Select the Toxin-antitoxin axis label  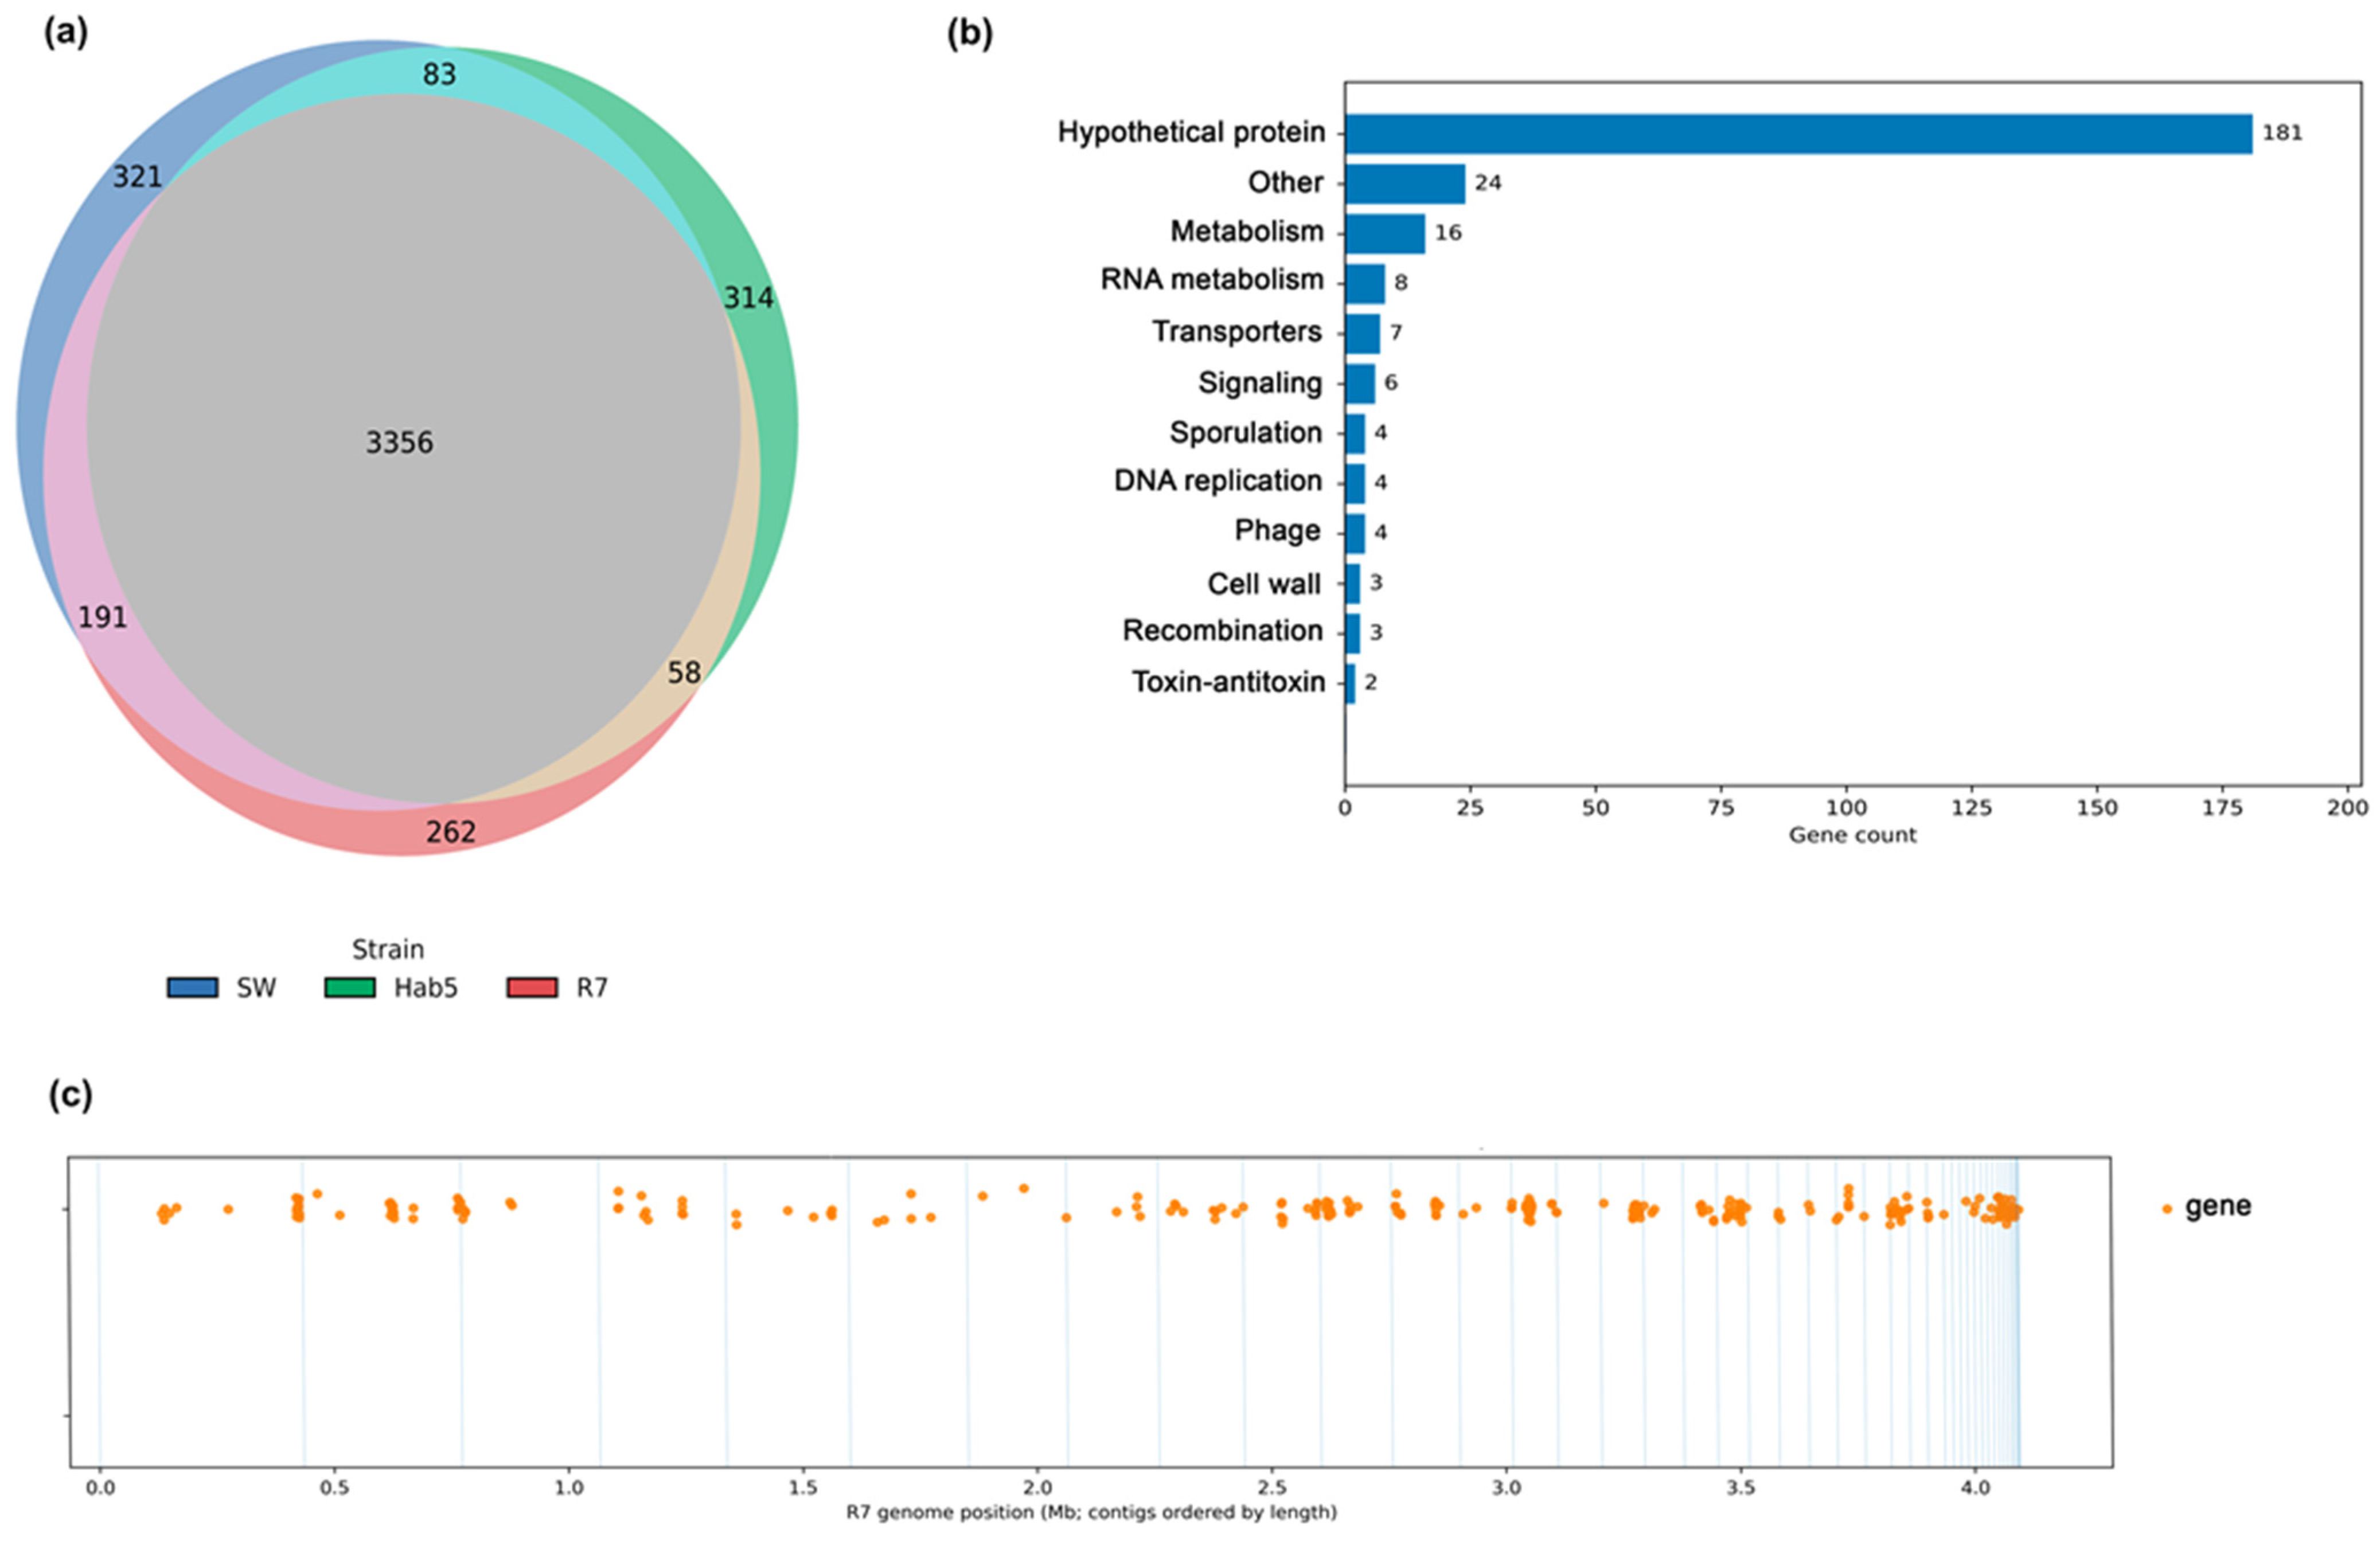[1228, 682]
